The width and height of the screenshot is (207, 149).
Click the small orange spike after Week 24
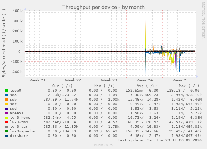coord(154,48)
